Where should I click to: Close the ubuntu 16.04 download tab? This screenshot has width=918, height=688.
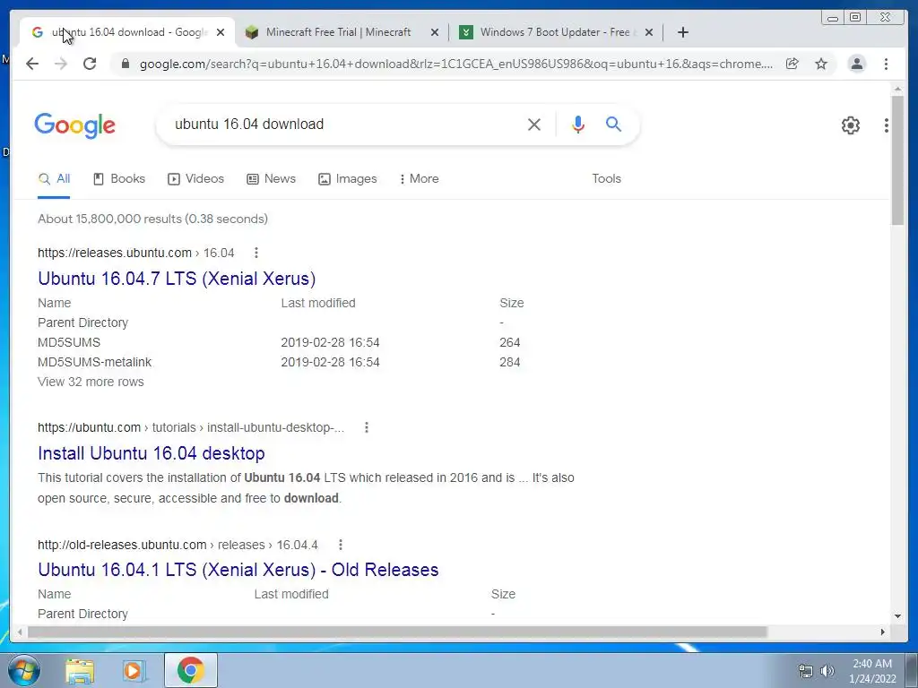[221, 32]
